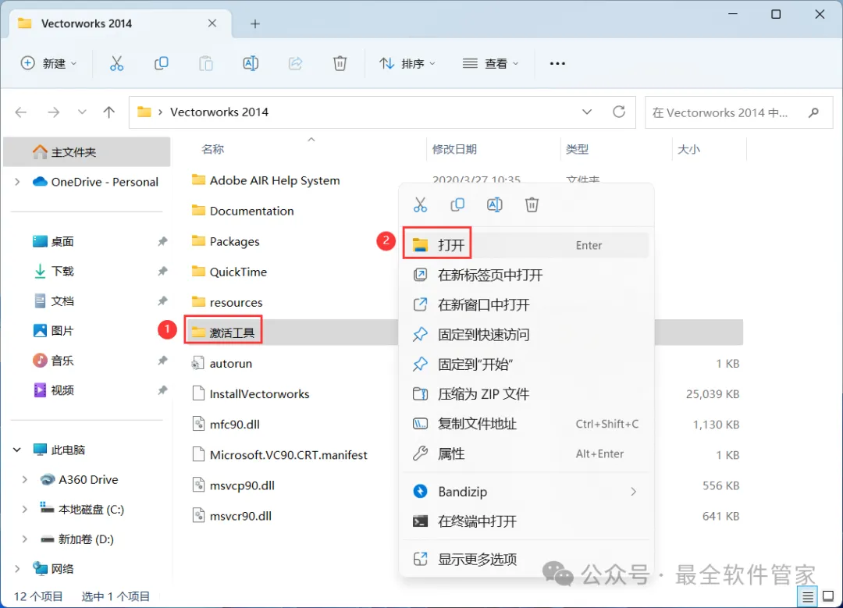Select the Adobe AIR Help System folder

tap(275, 180)
